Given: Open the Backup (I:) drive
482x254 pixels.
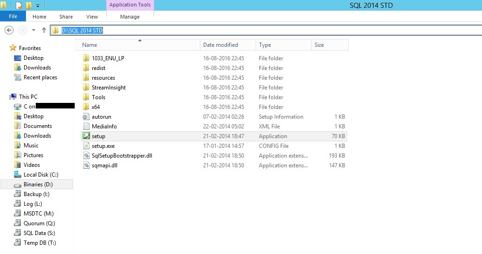Looking at the screenshot, I should 37,194.
